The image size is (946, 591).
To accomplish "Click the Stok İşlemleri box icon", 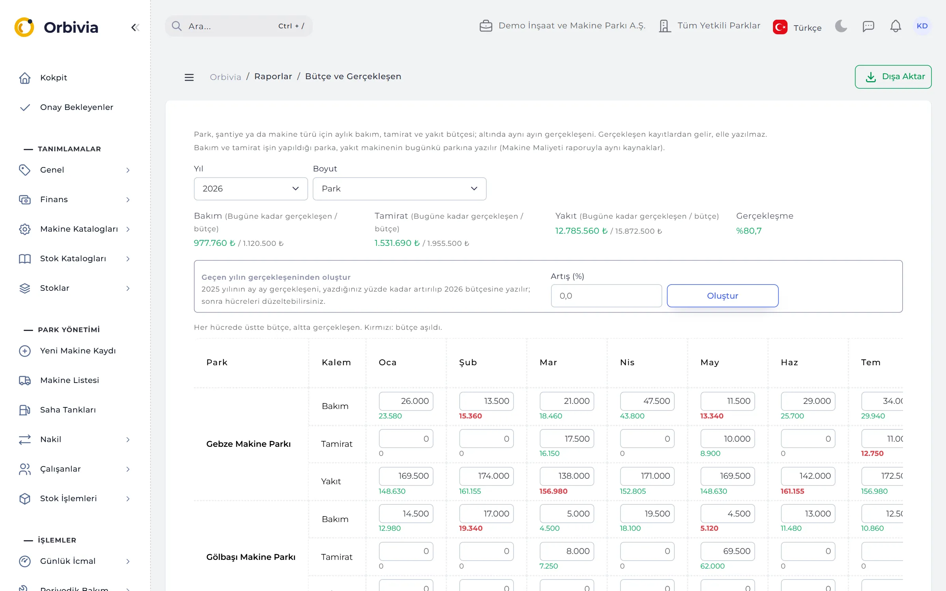I will point(24,498).
